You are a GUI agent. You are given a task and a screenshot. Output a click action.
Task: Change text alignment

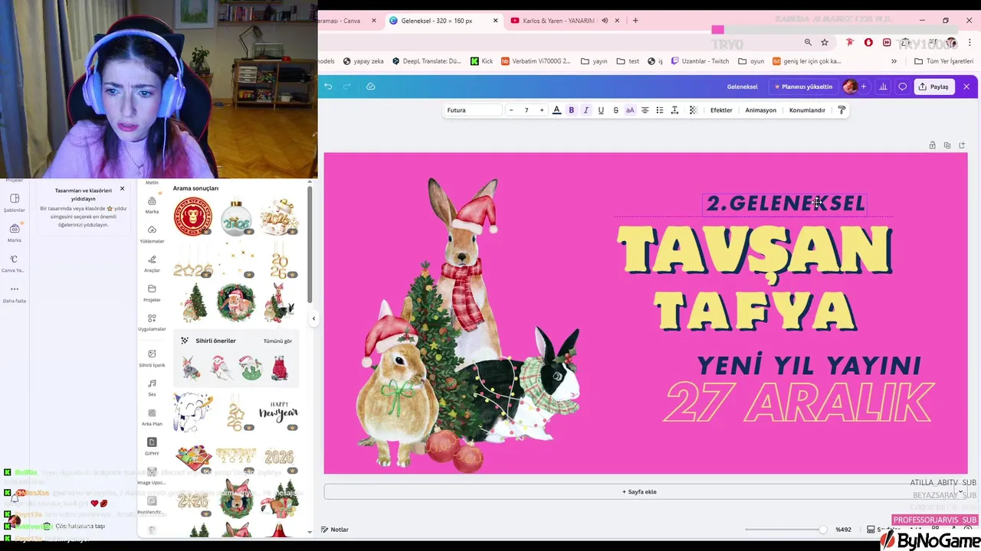(645, 110)
